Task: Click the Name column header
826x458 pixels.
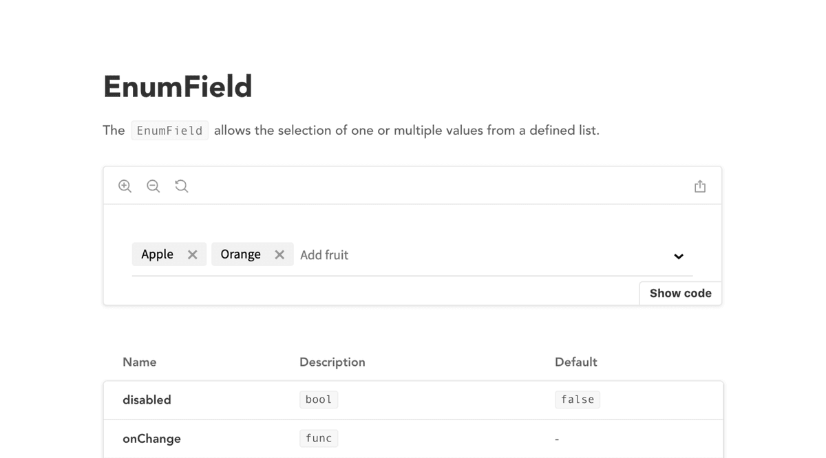Action: (140, 362)
